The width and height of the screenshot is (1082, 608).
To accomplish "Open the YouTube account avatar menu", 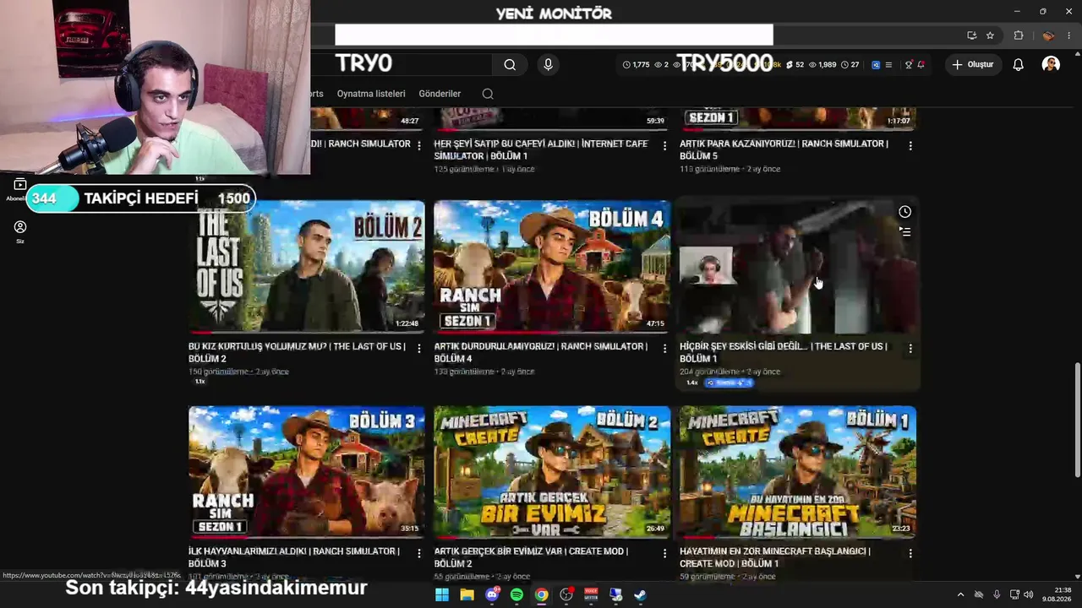I will click(x=1051, y=64).
